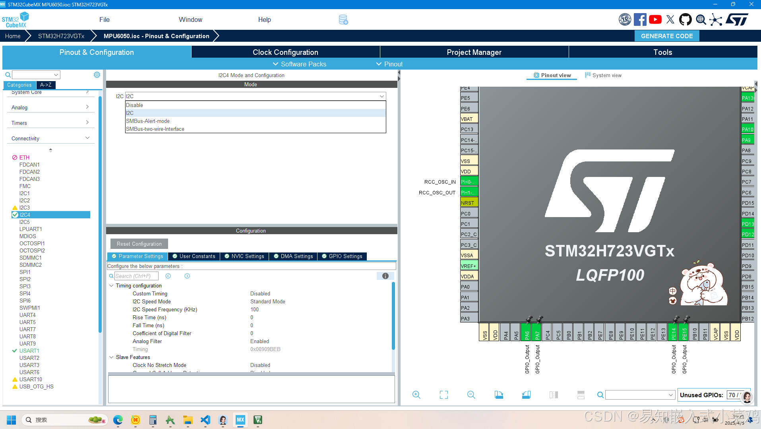Switch to Project Manager tab

click(474, 52)
